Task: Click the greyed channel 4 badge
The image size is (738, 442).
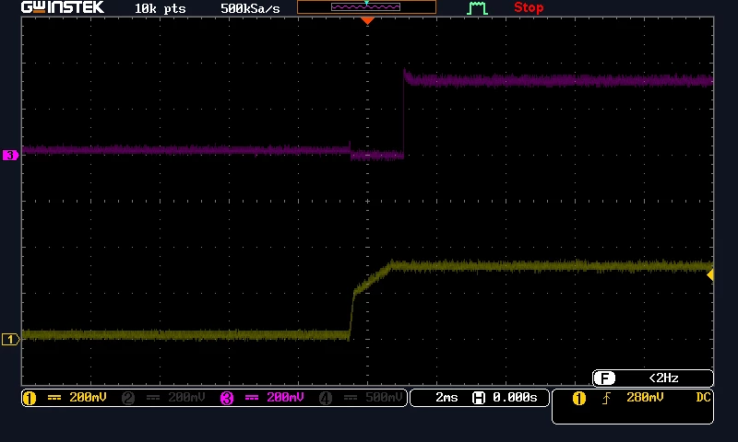Action: [326, 399]
